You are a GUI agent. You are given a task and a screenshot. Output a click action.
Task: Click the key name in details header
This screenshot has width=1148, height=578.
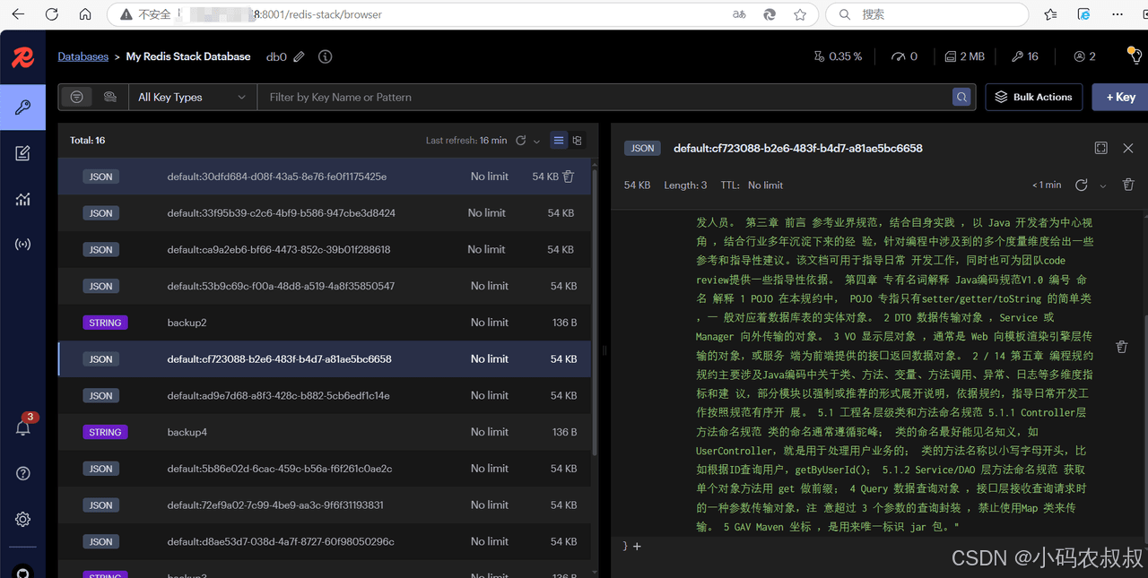[797, 148]
